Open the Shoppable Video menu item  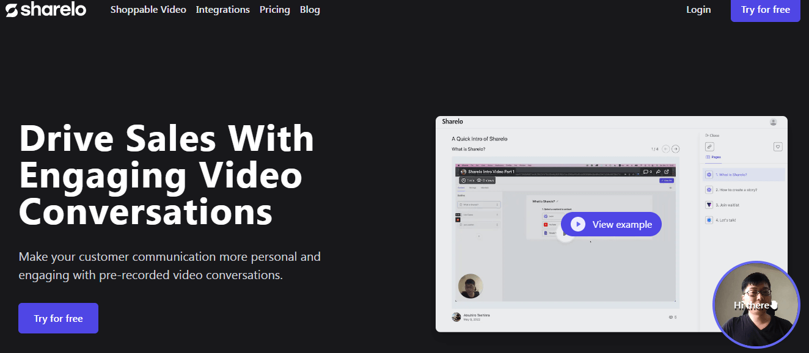148,10
